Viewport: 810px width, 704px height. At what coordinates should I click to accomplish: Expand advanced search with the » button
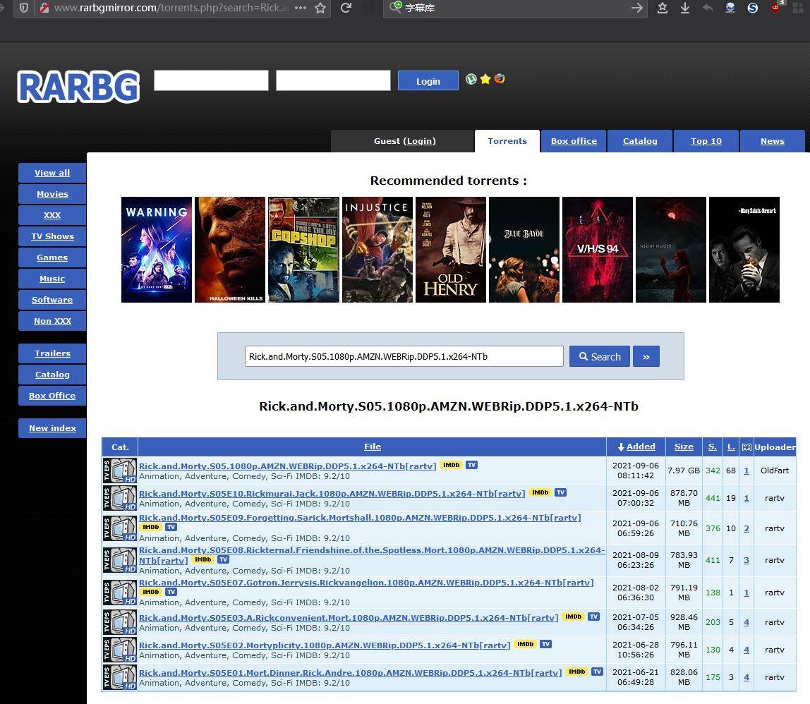646,357
